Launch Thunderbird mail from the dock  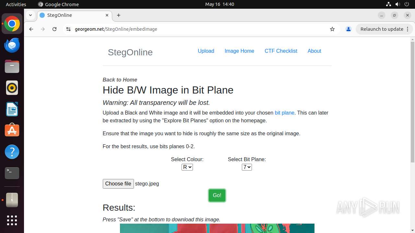(12, 45)
